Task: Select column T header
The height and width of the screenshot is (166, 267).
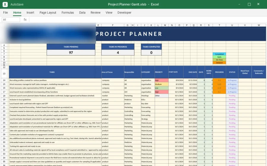Action: (x=219, y=25)
